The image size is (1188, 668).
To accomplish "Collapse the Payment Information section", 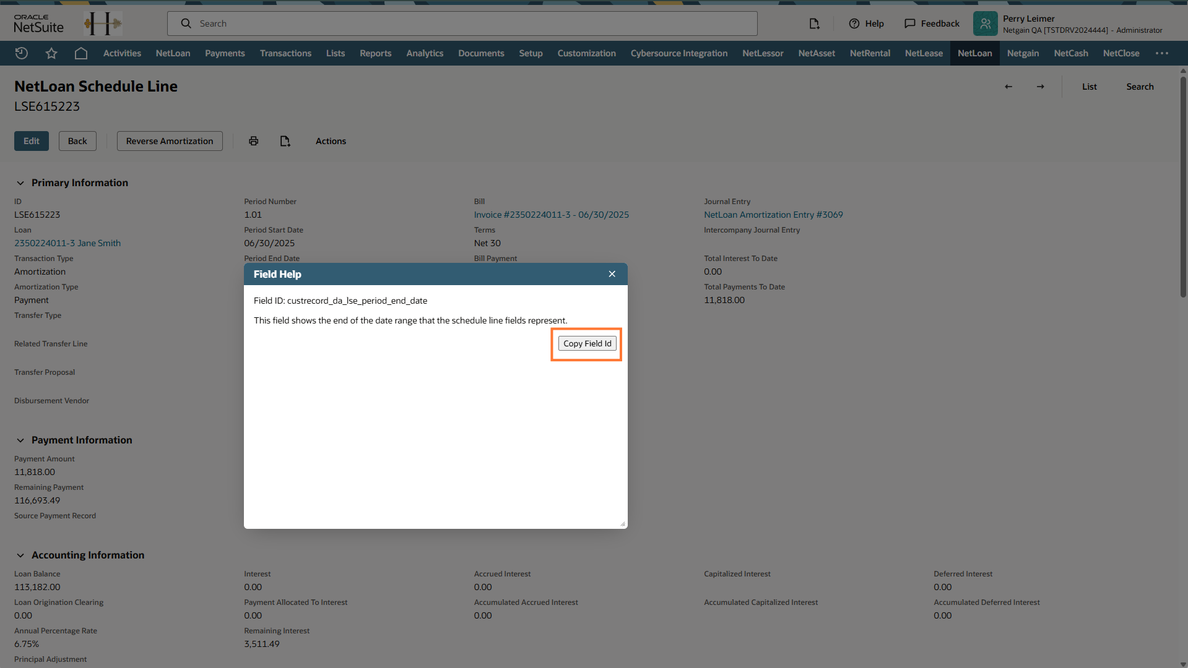I will (20, 440).
